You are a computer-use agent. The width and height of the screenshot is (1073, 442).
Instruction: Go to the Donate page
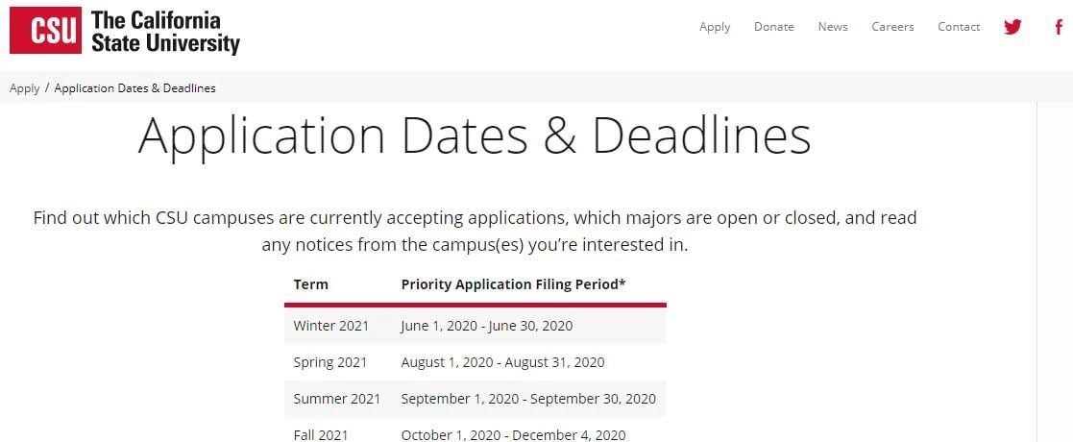773,27
